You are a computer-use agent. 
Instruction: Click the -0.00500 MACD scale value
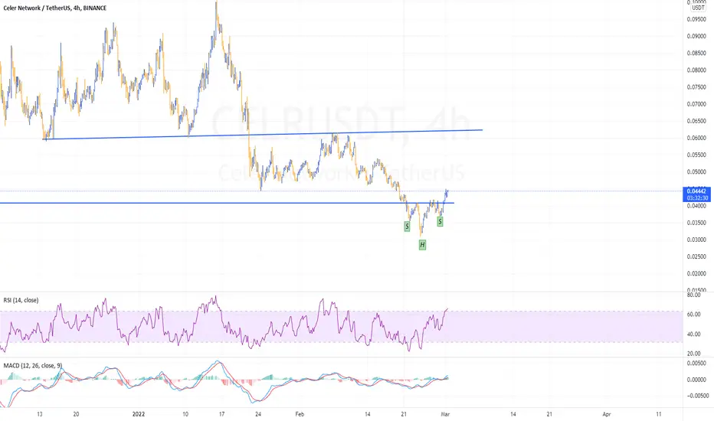click(x=698, y=396)
